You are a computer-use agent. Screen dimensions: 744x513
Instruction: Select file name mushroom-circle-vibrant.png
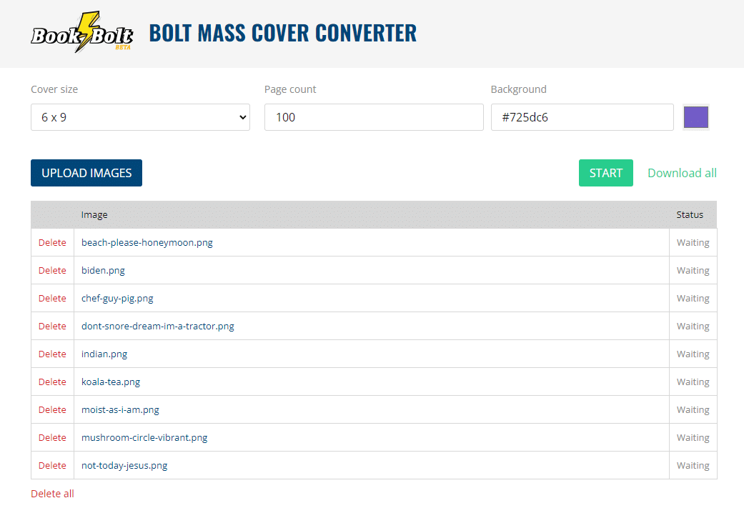tap(144, 437)
